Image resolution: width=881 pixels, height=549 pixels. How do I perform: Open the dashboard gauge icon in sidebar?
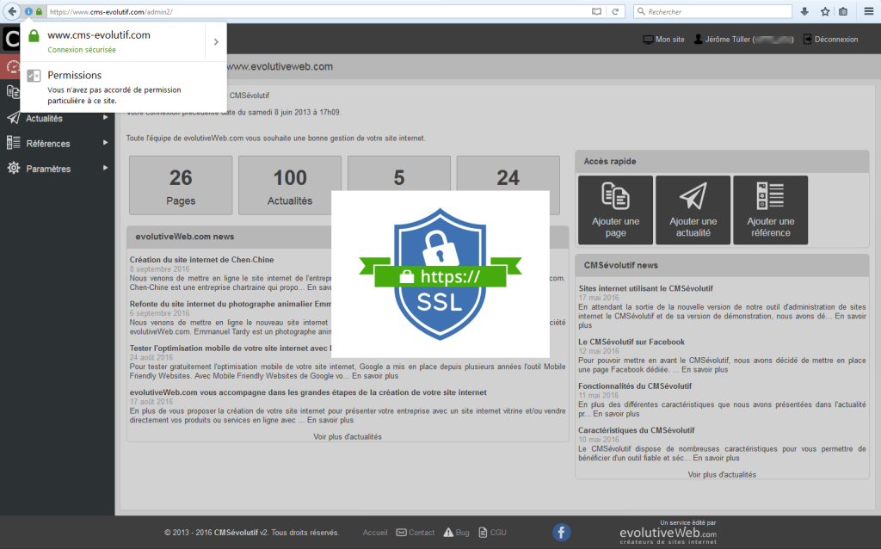(12, 67)
